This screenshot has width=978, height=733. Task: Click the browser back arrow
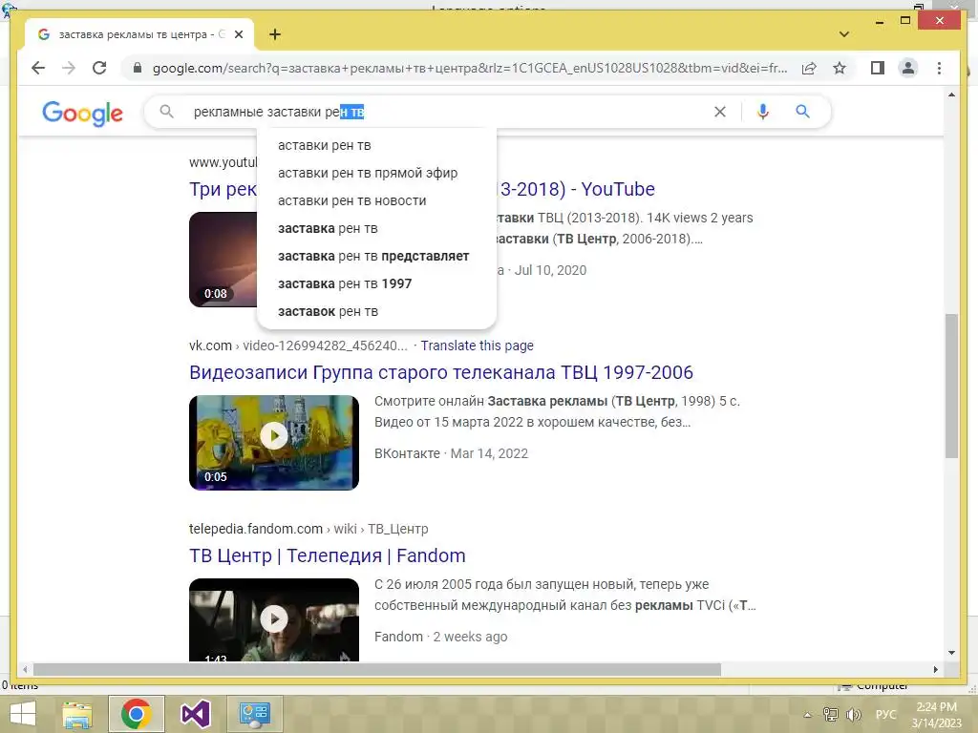[38, 68]
